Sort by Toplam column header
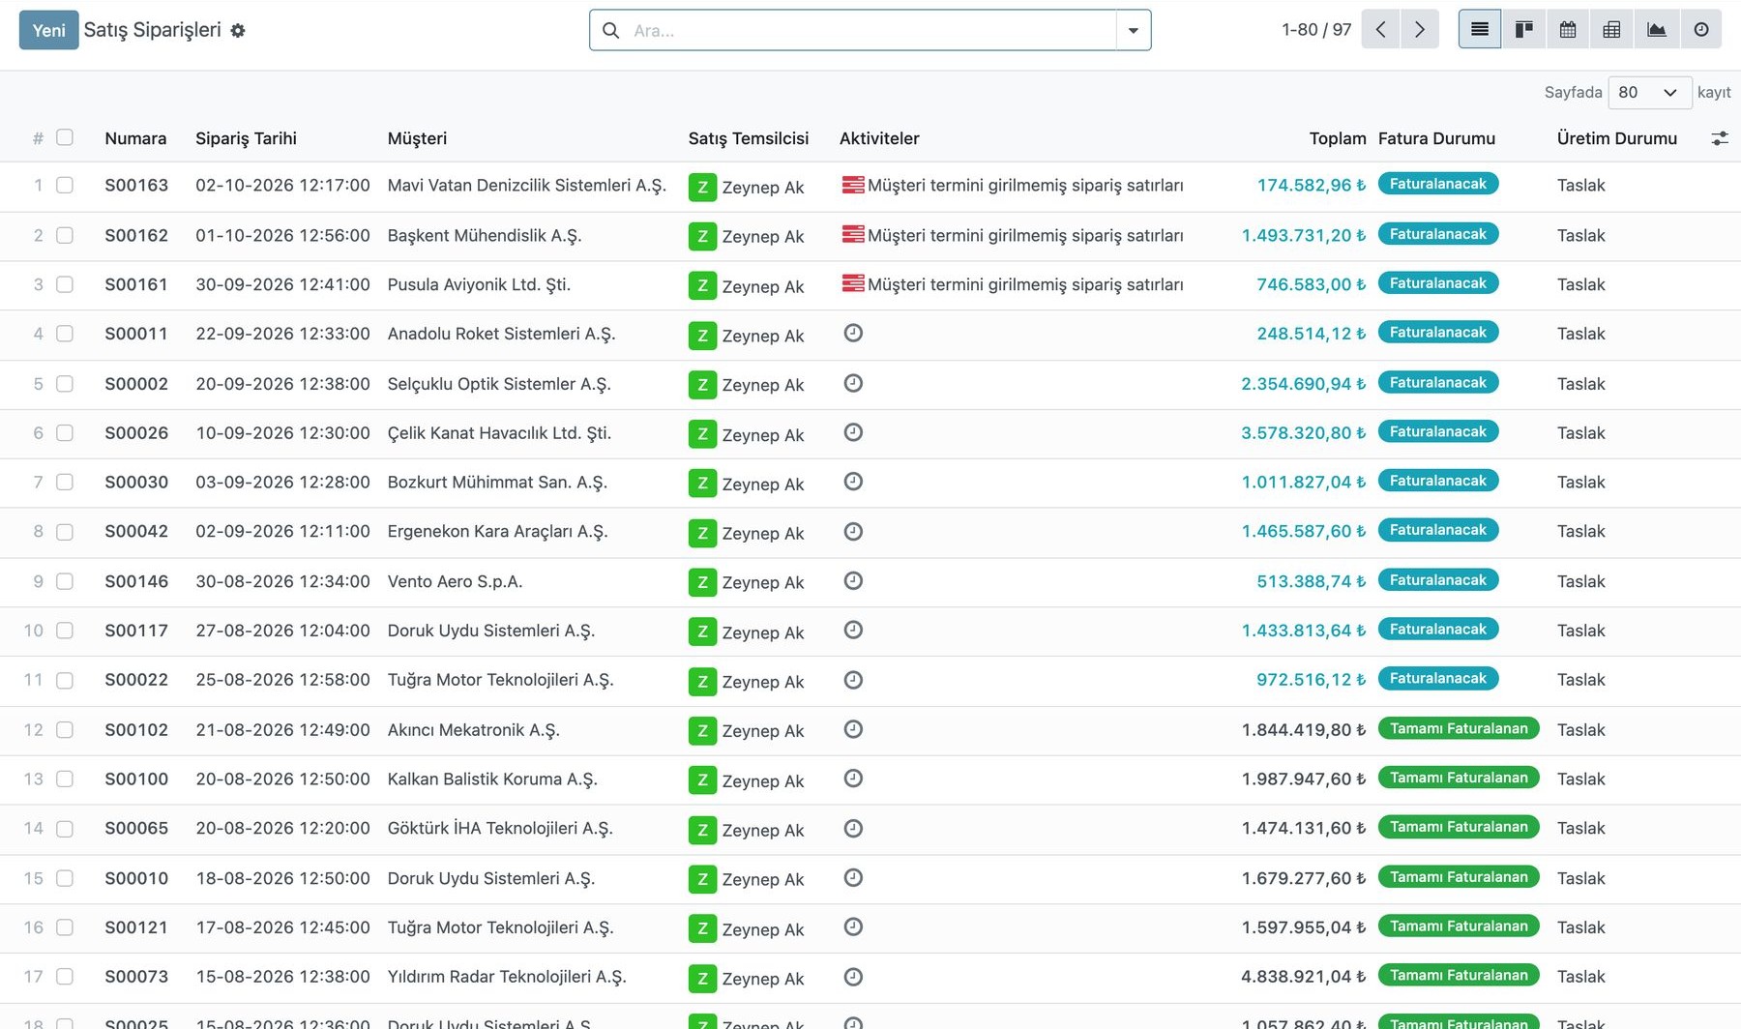The image size is (1741, 1029). [x=1338, y=138]
